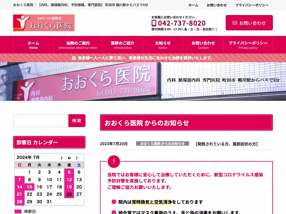Select July 1 in the calendar
This screenshot has height=214, width=286.
pos(29,172)
